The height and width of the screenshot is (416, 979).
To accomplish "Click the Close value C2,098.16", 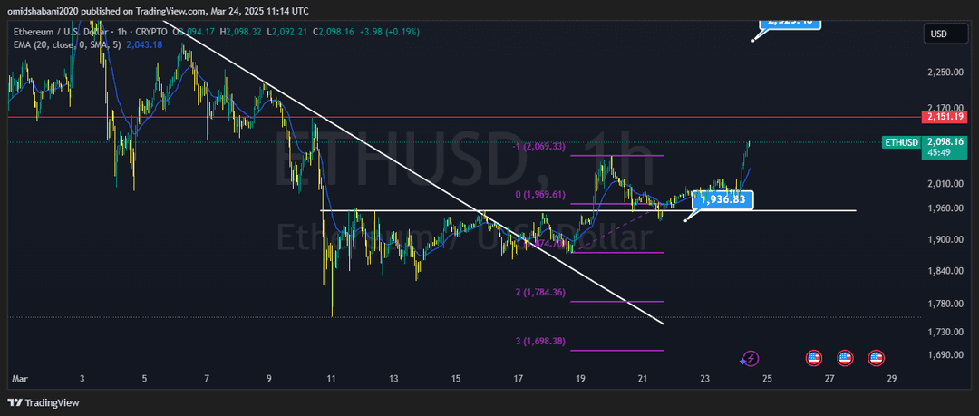I will click(334, 31).
